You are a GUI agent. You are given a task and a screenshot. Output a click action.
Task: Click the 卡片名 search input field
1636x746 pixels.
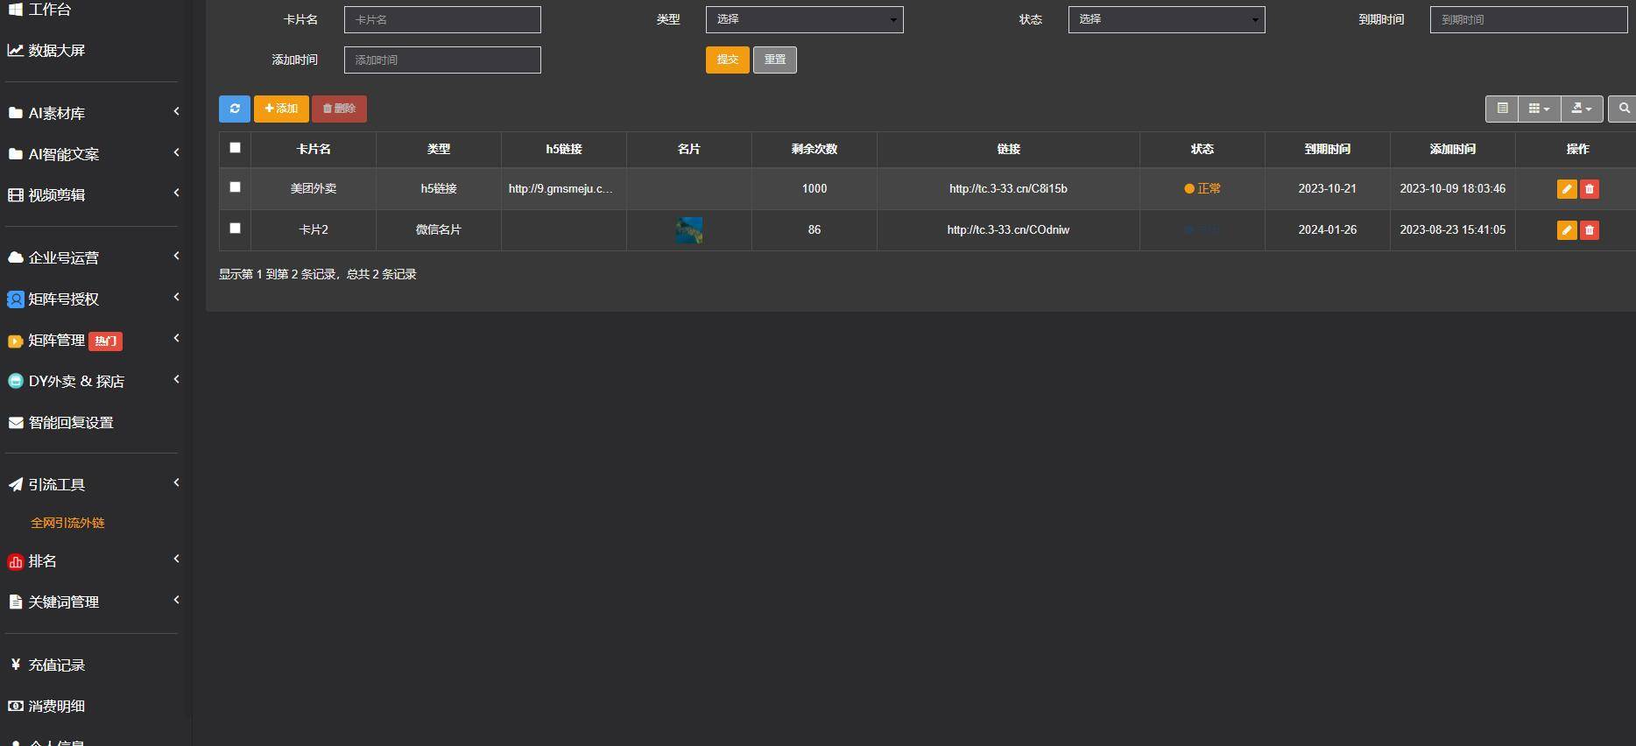[x=442, y=19]
